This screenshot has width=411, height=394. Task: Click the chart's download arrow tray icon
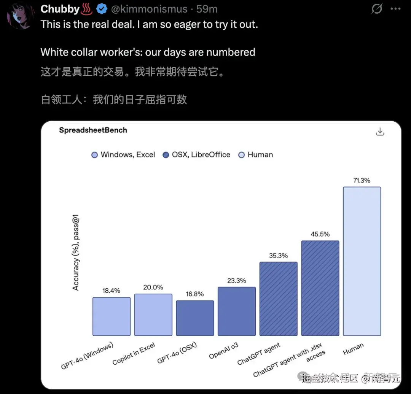(x=380, y=131)
